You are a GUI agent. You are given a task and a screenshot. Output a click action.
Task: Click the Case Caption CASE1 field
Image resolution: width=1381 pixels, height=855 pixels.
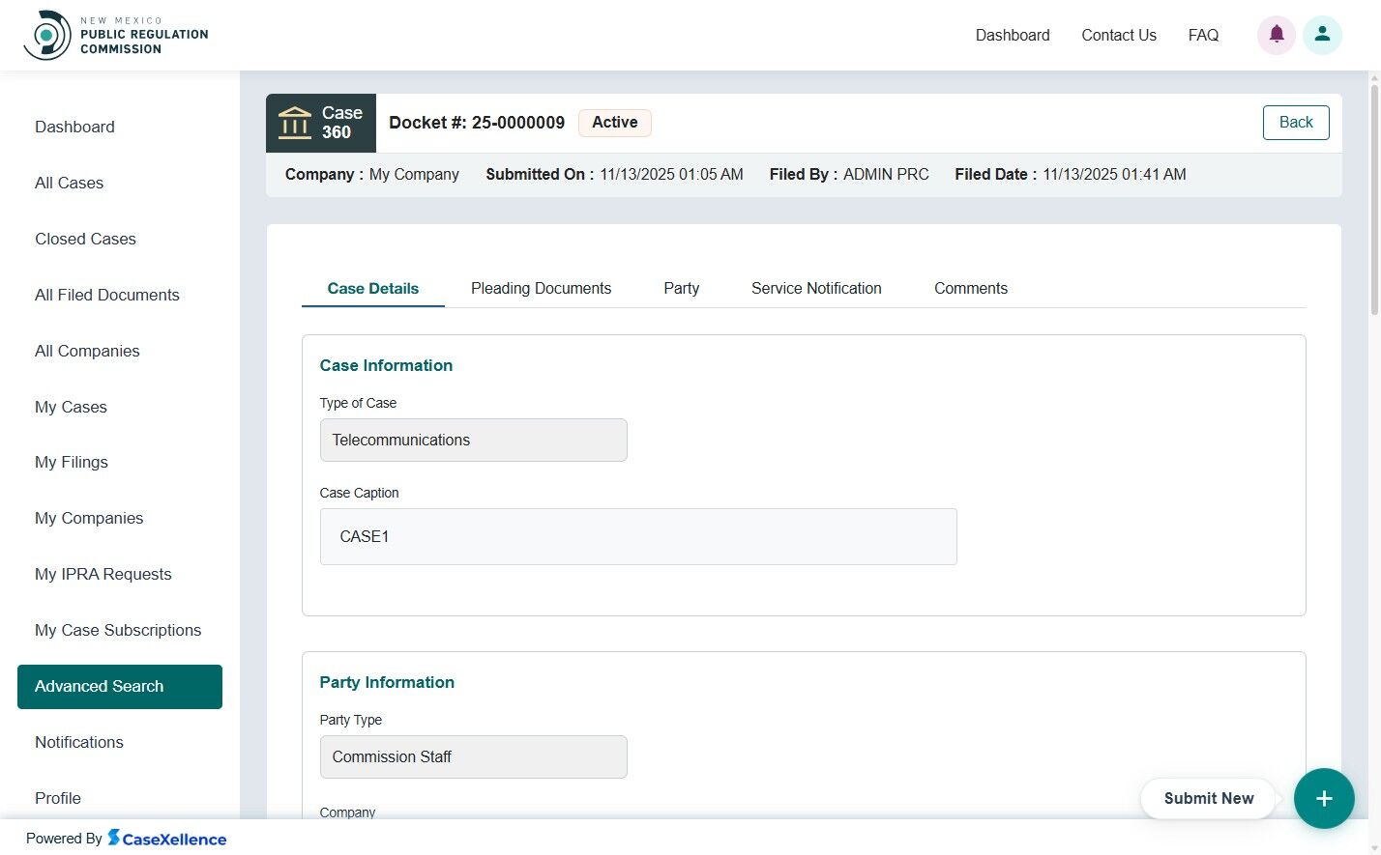tap(638, 536)
